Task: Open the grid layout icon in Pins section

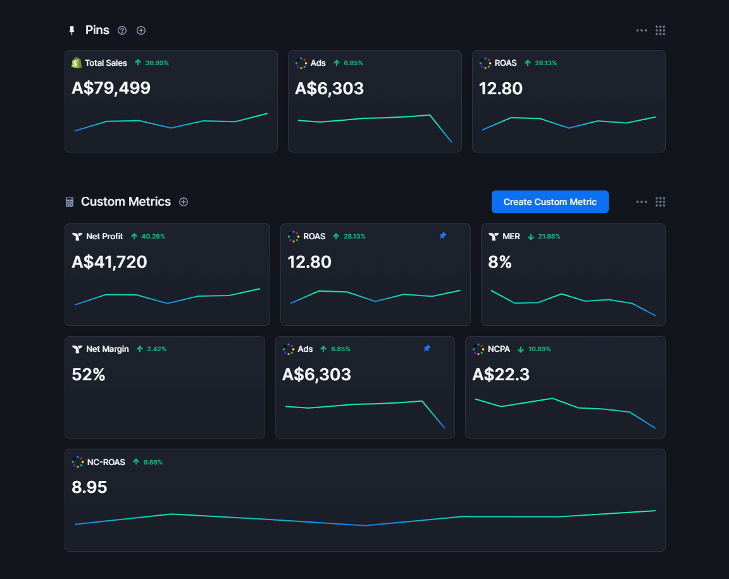Action: pyautogui.click(x=660, y=30)
